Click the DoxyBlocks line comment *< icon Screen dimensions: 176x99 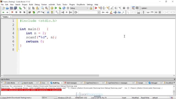(43, 12)
